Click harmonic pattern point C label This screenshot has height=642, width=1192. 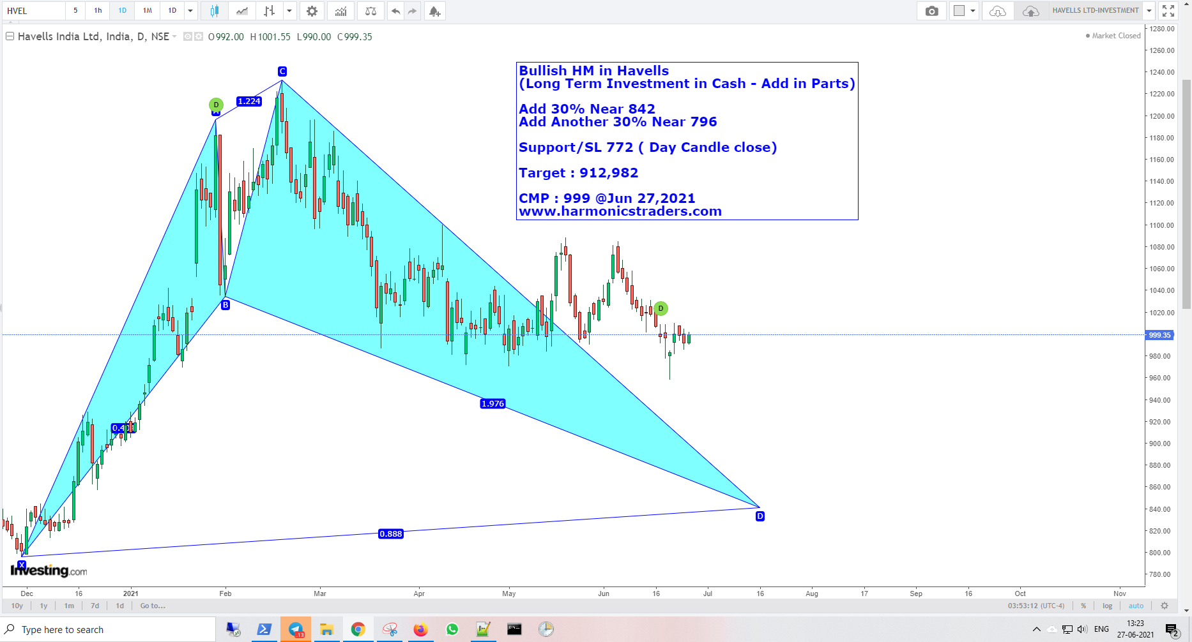(282, 71)
